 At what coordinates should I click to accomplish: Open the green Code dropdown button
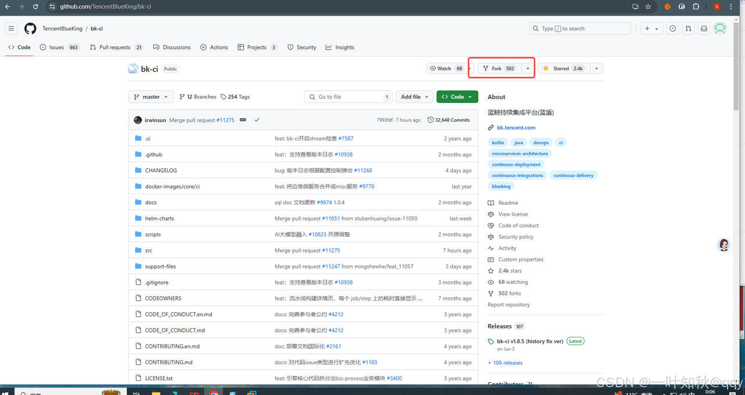pyautogui.click(x=457, y=97)
